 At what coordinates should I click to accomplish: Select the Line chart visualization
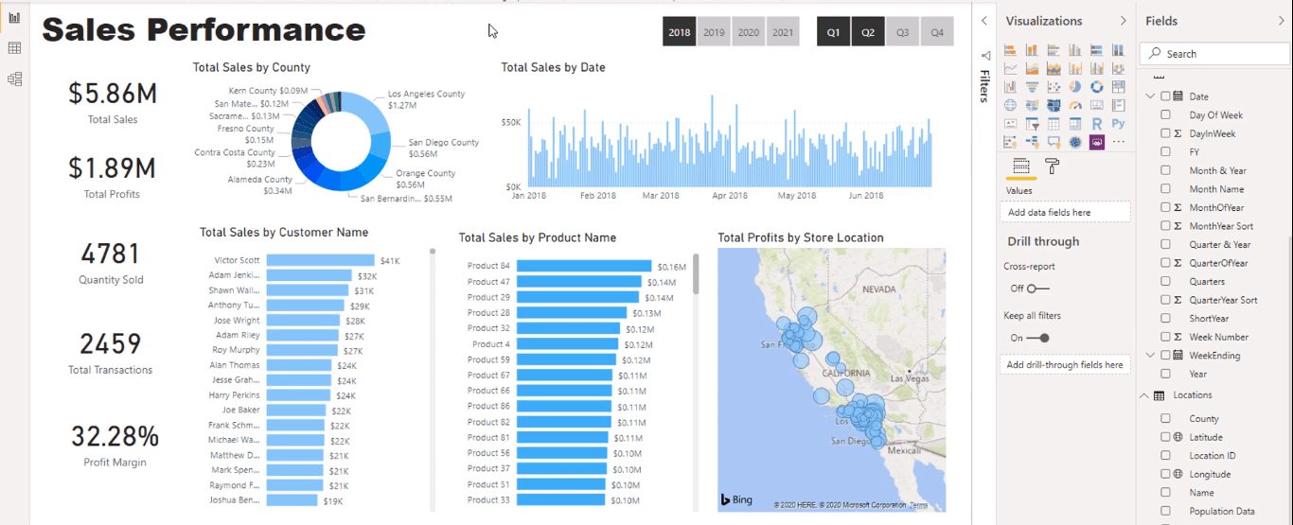tap(1010, 68)
